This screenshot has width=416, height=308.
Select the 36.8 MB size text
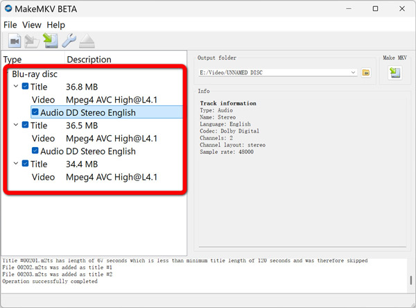pyautogui.click(x=82, y=87)
